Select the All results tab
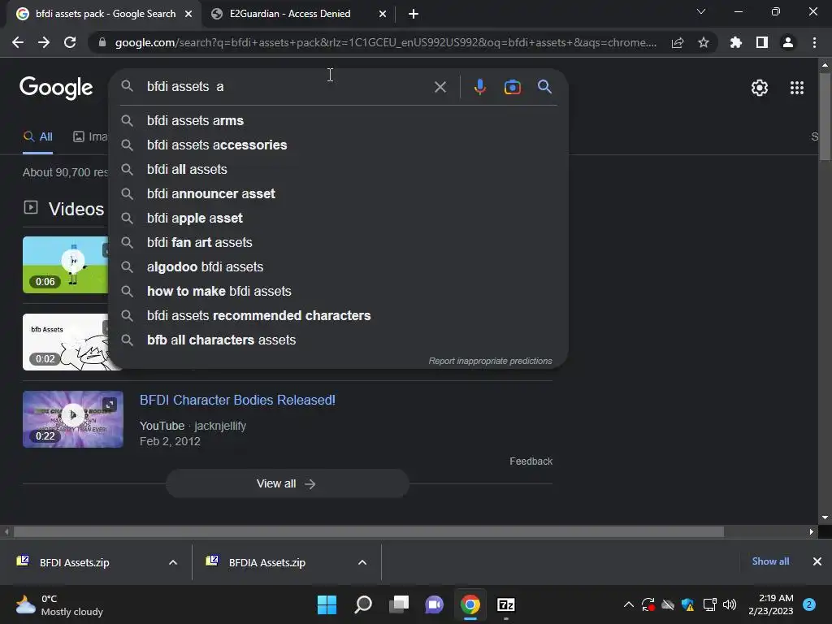This screenshot has height=624, width=832. pyautogui.click(x=37, y=136)
